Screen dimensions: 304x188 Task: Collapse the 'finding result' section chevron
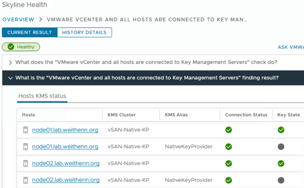coord(10,78)
